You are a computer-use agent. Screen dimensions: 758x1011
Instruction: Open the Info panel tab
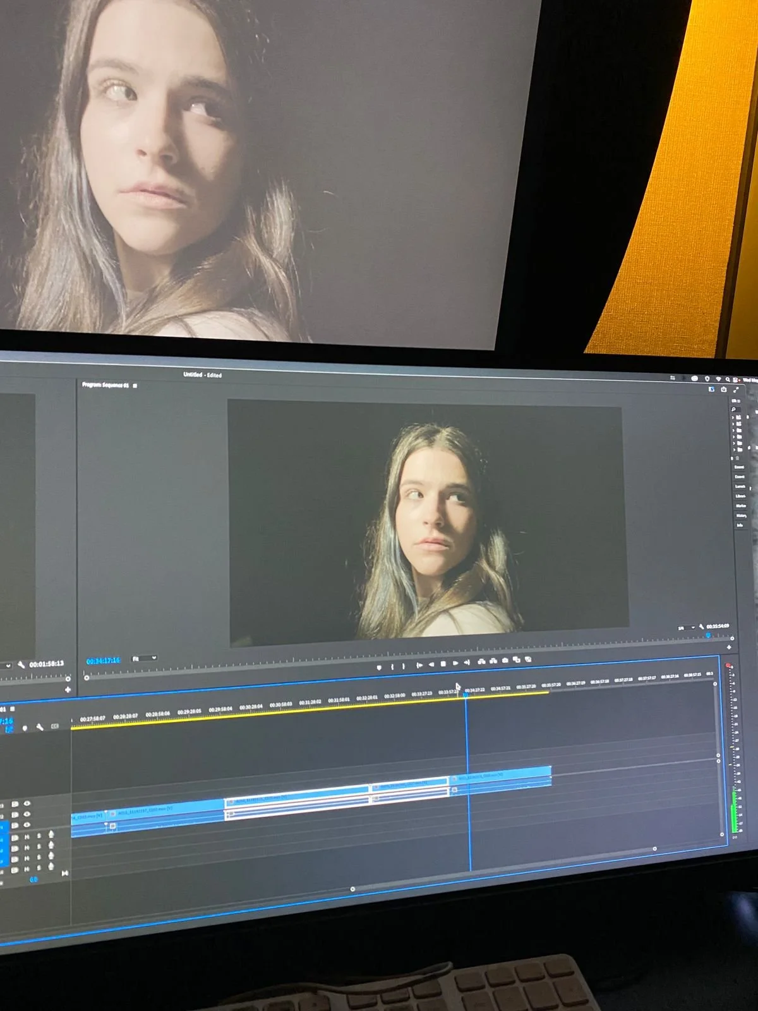click(740, 526)
